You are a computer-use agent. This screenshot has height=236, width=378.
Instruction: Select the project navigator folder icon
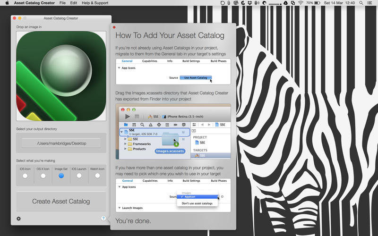click(126, 125)
